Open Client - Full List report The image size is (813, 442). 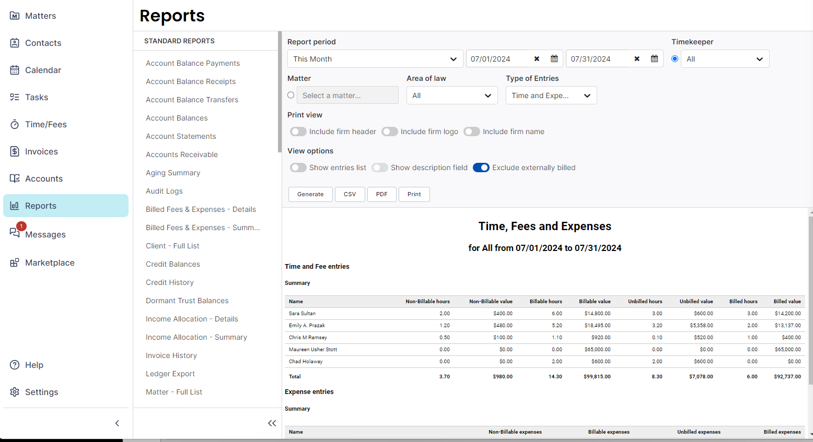click(x=172, y=246)
